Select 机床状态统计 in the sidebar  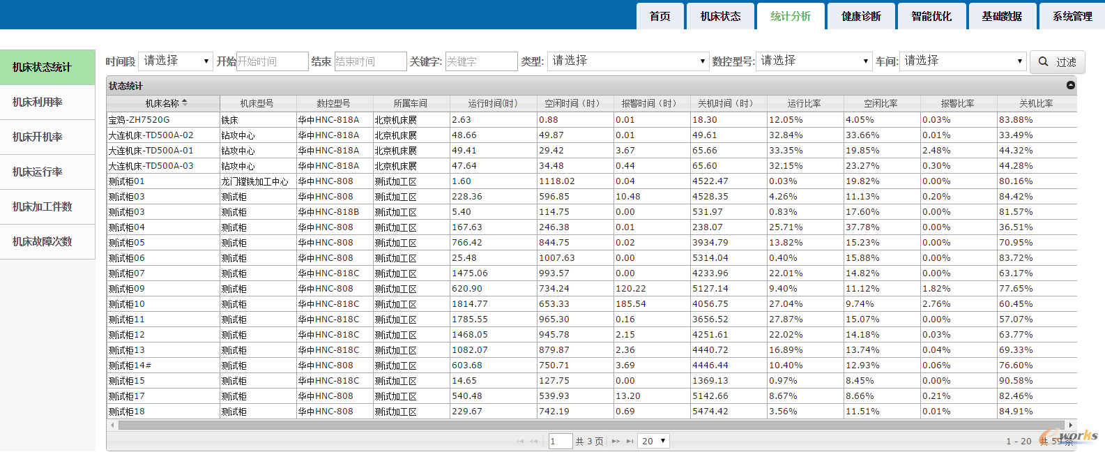pyautogui.click(x=47, y=67)
